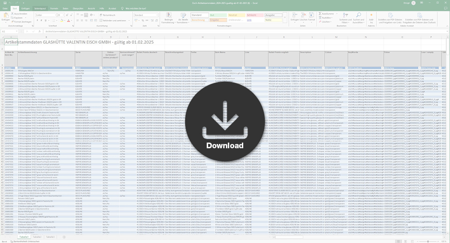450x243 pixels.
Task: Decrease font size with the smaller A icon
Action: coord(71,15)
